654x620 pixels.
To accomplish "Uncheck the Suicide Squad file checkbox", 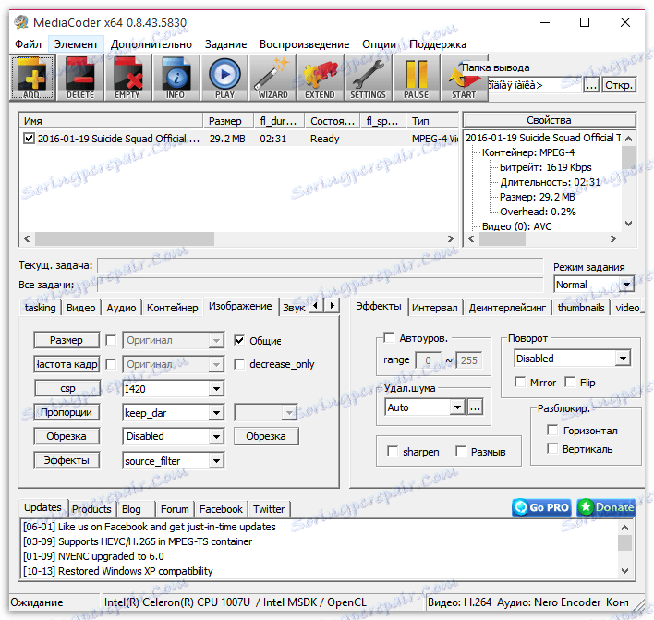I will coord(29,138).
